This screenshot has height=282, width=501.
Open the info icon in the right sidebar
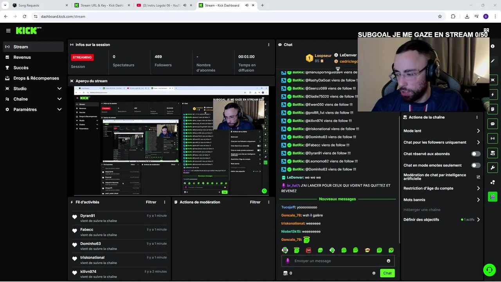[x=492, y=46]
